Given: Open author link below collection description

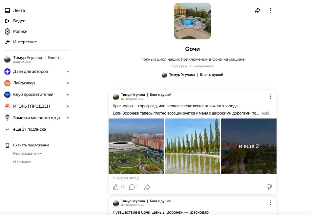Looking at the screenshot, I should 196,75.
